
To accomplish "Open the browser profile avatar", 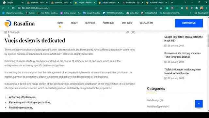I will coord(201,8).
